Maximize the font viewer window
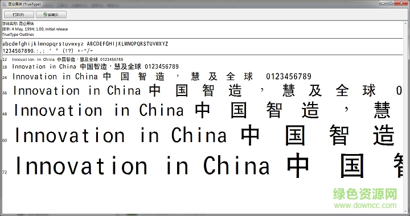This screenshot has width=410, height=216. click(391, 3)
